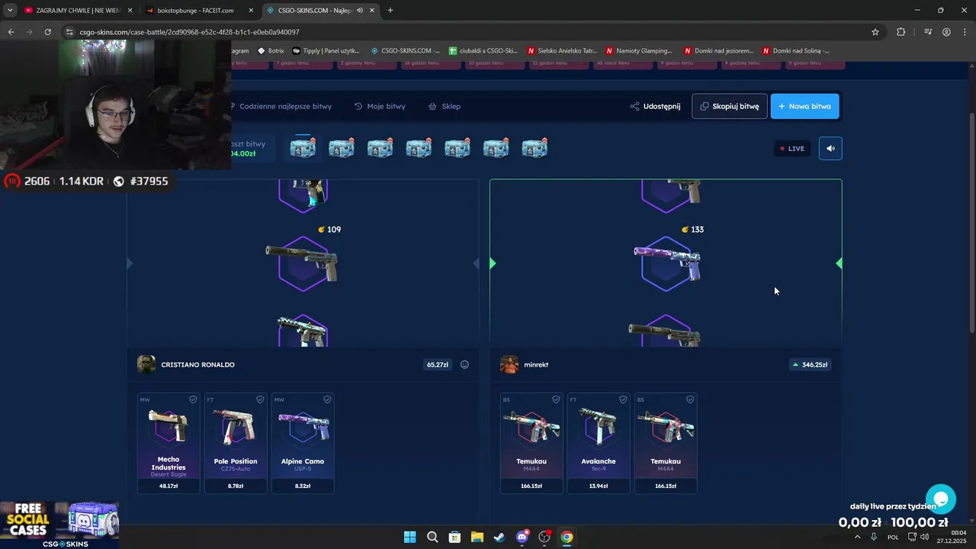Click the 346.25zł total for minrekt
The width and height of the screenshot is (976, 549).
(x=810, y=364)
